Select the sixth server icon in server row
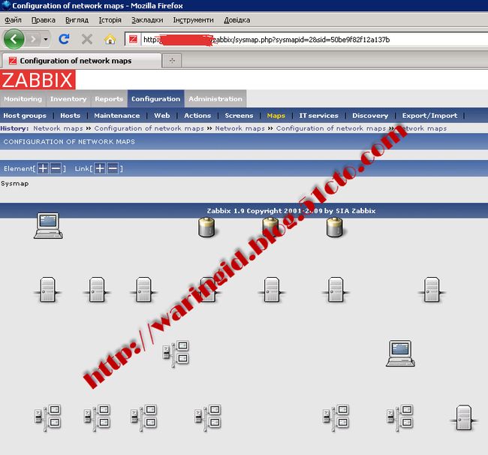Image resolution: width=488 pixels, height=455 pixels. click(336, 290)
